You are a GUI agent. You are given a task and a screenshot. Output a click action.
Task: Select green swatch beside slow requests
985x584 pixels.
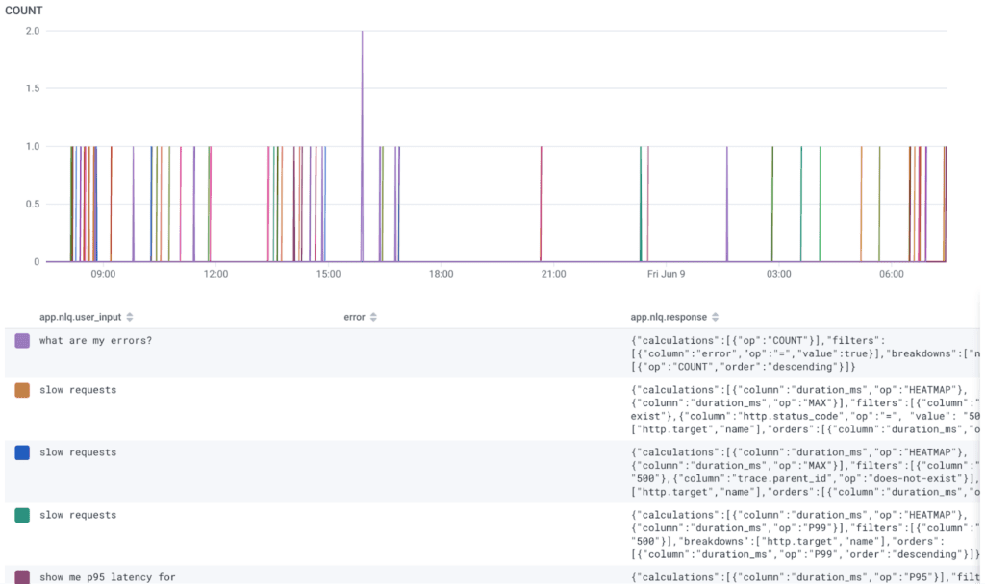(x=22, y=515)
